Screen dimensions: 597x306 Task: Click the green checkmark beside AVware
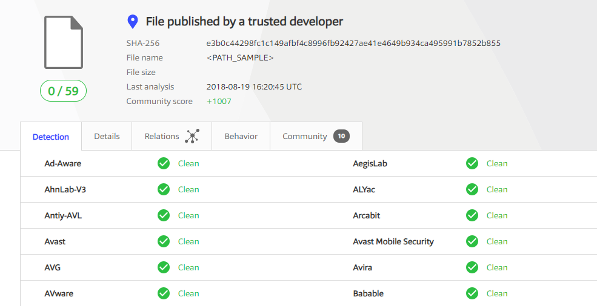[x=164, y=293]
